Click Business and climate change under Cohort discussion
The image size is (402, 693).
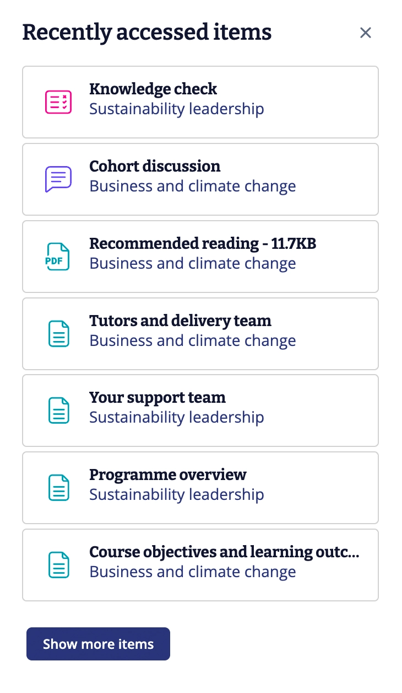point(193,186)
